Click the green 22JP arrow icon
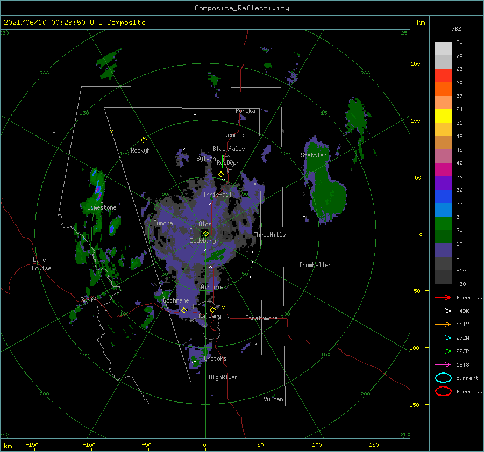Image resolution: width=484 pixels, height=452 pixels. click(x=443, y=351)
